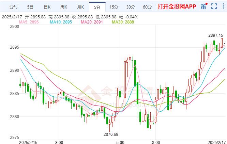This screenshot has height=144, width=227.
Task: Select the 日K tab
Action: click(47, 7)
